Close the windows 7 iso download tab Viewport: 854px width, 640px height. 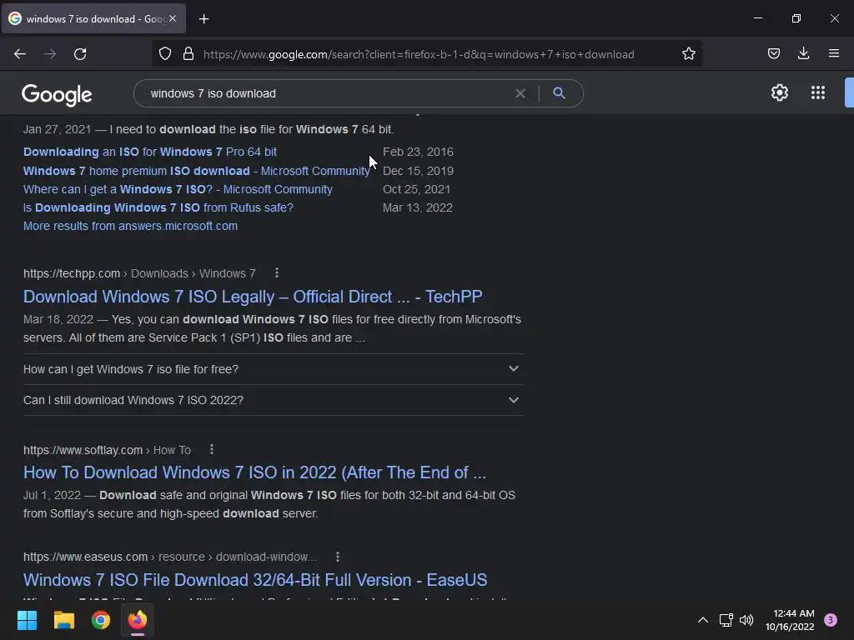(x=173, y=18)
